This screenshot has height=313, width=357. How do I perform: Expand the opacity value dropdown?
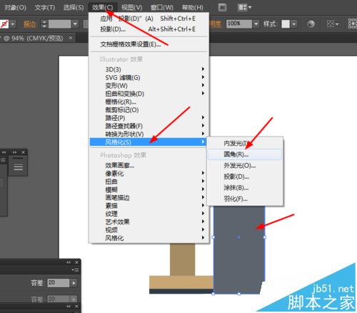(x=256, y=24)
